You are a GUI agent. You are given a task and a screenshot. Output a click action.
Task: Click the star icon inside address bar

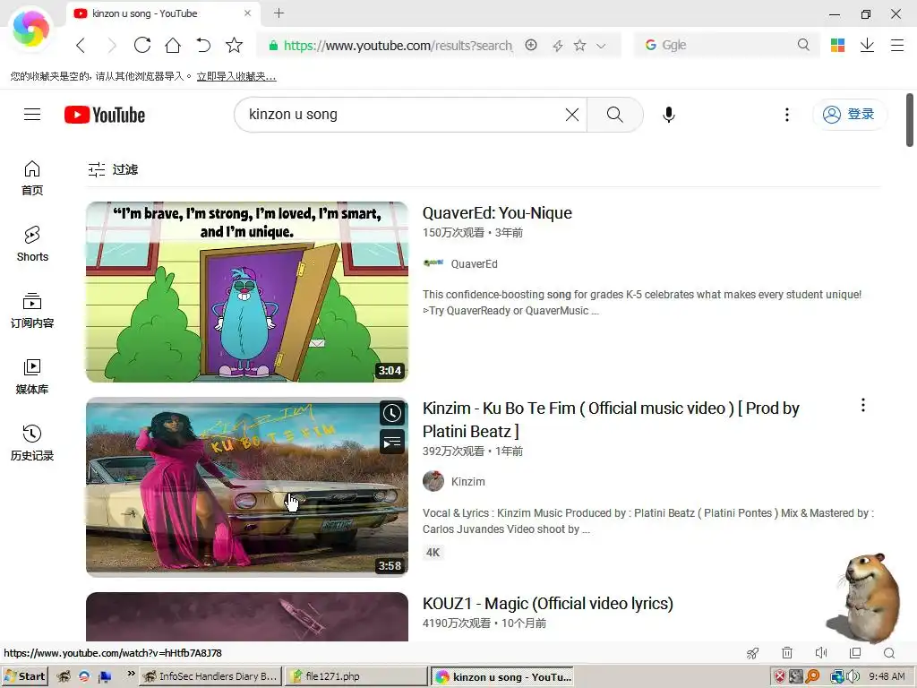(579, 45)
